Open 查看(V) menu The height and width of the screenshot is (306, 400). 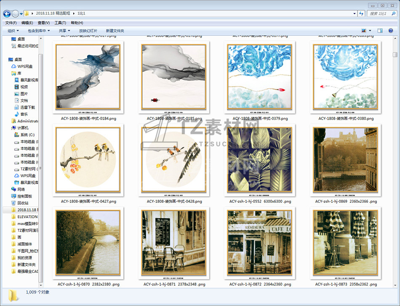44,23
